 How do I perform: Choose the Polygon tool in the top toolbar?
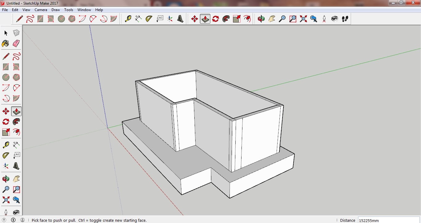72,19
